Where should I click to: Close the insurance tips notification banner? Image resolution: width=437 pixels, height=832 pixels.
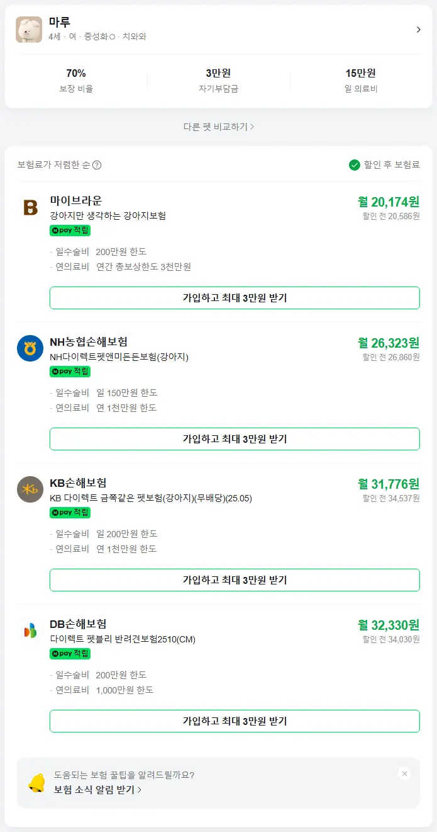click(x=404, y=773)
